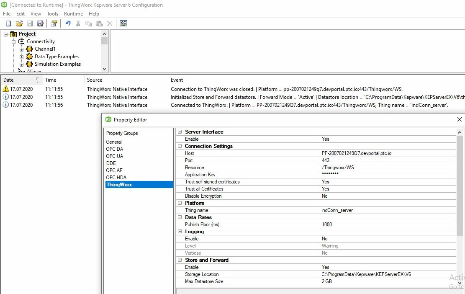Open the Runtime menu
Image resolution: width=465 pixels, height=294 pixels.
pos(74,14)
